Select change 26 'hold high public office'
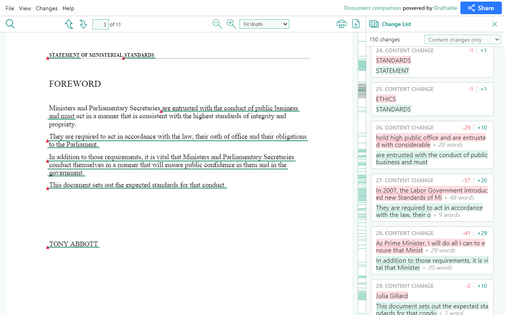Image resolution: width=505 pixels, height=315 pixels. (x=432, y=145)
